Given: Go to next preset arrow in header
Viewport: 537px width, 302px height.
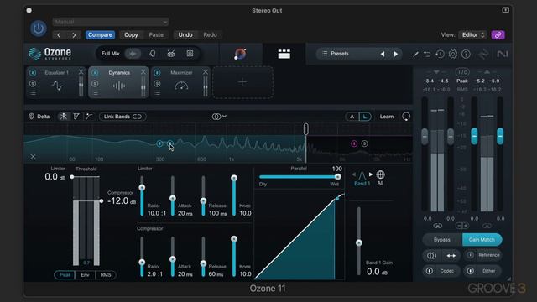Looking at the screenshot, I should click(x=74, y=35).
